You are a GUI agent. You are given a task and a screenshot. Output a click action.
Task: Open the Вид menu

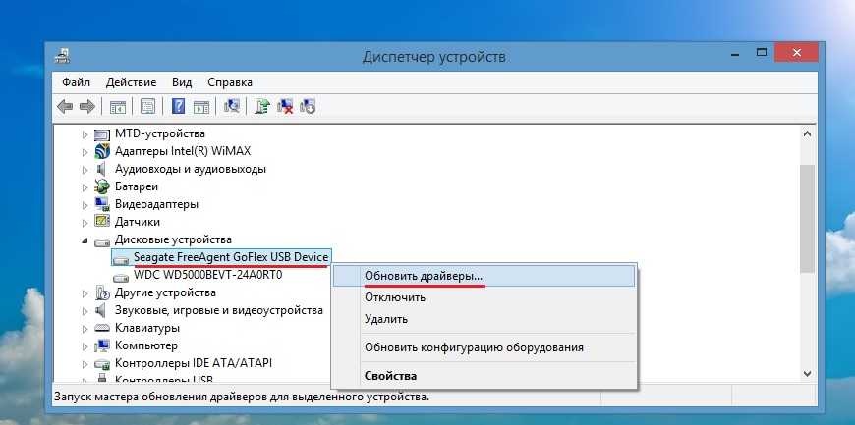(x=182, y=82)
